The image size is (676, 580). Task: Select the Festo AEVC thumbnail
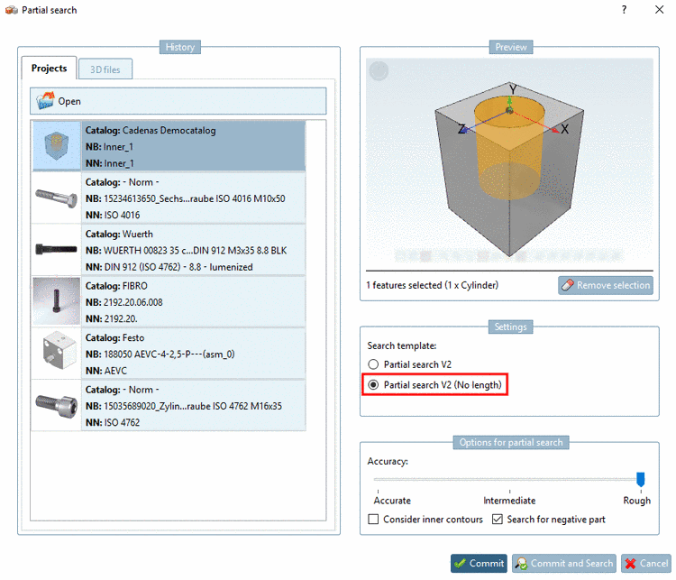57,354
